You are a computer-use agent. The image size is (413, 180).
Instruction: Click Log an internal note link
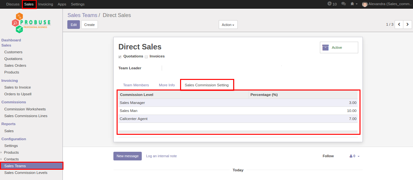[161, 156]
